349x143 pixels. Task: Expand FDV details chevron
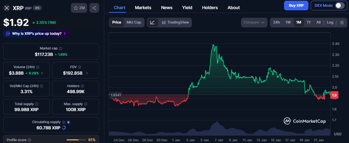pyautogui.click(x=87, y=73)
